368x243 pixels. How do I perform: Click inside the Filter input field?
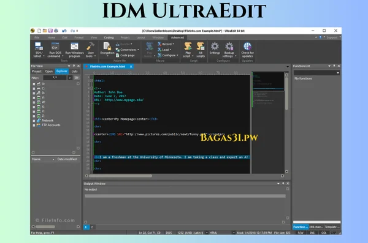click(55, 78)
